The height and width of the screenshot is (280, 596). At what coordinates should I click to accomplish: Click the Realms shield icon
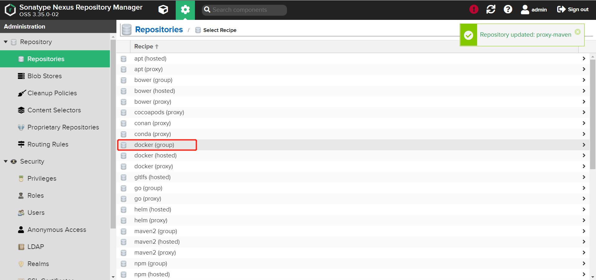pos(21,264)
